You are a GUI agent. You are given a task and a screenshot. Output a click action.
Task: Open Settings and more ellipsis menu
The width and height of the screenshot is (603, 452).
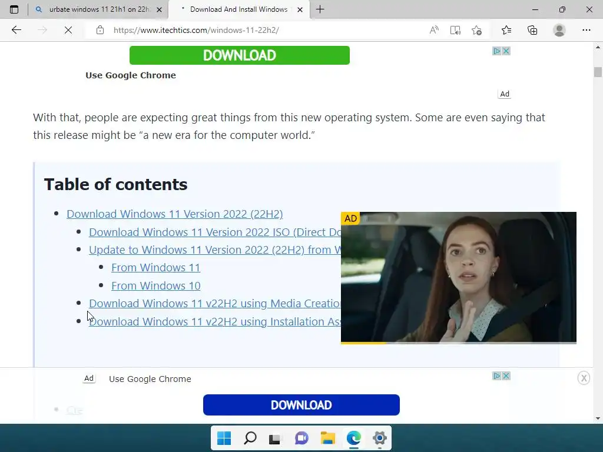pos(586,30)
